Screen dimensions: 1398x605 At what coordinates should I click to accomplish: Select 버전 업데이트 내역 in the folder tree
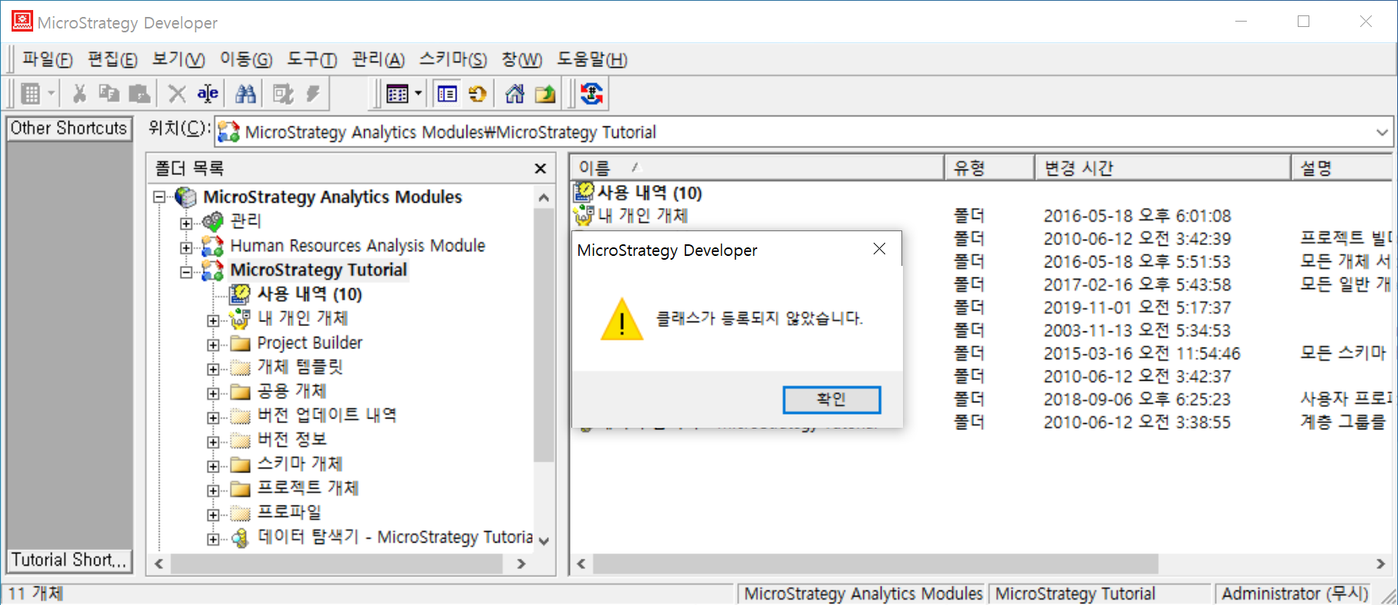(327, 415)
